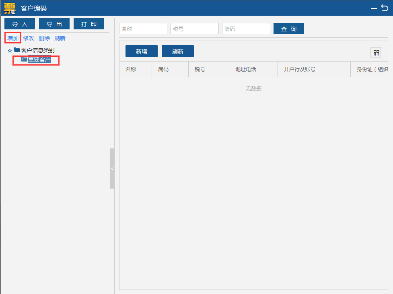Click the 新增 button above the table
This screenshot has width=393, height=294.
(142, 51)
